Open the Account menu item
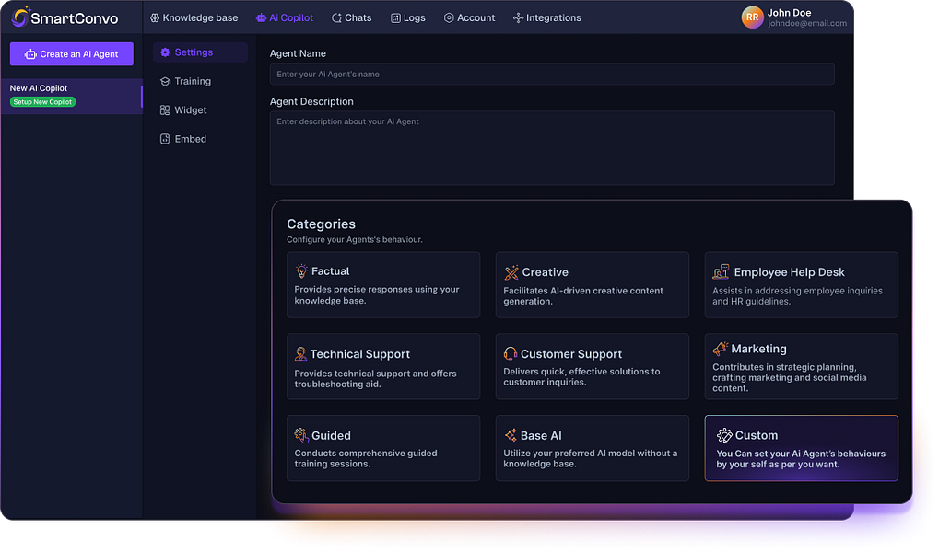 click(470, 18)
